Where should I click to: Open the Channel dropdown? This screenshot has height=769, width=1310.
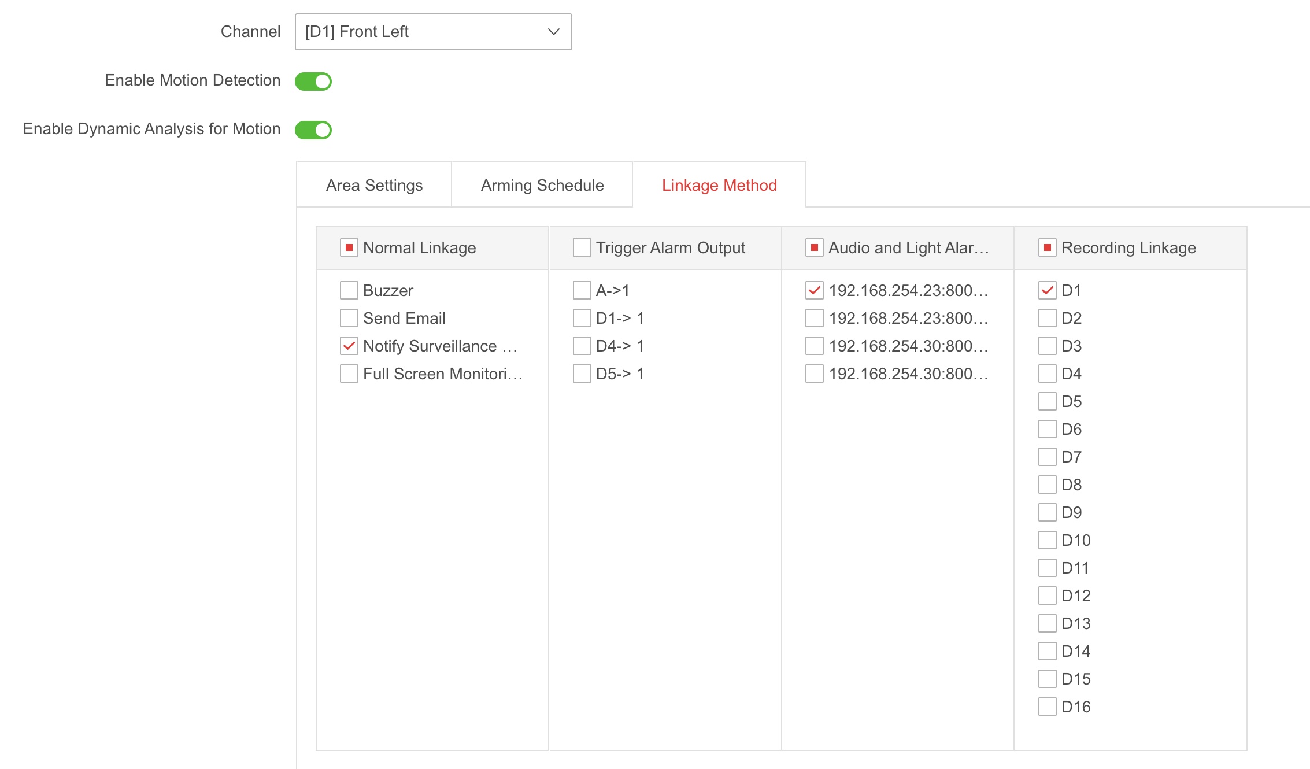click(433, 32)
